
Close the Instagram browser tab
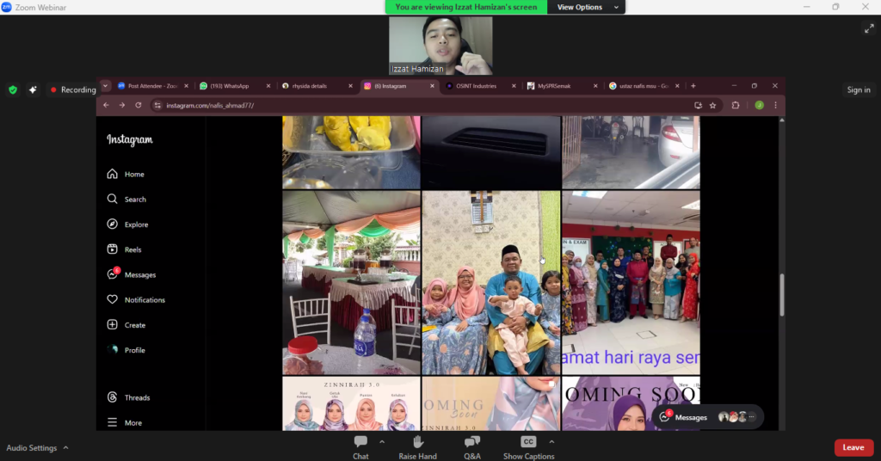click(x=432, y=86)
